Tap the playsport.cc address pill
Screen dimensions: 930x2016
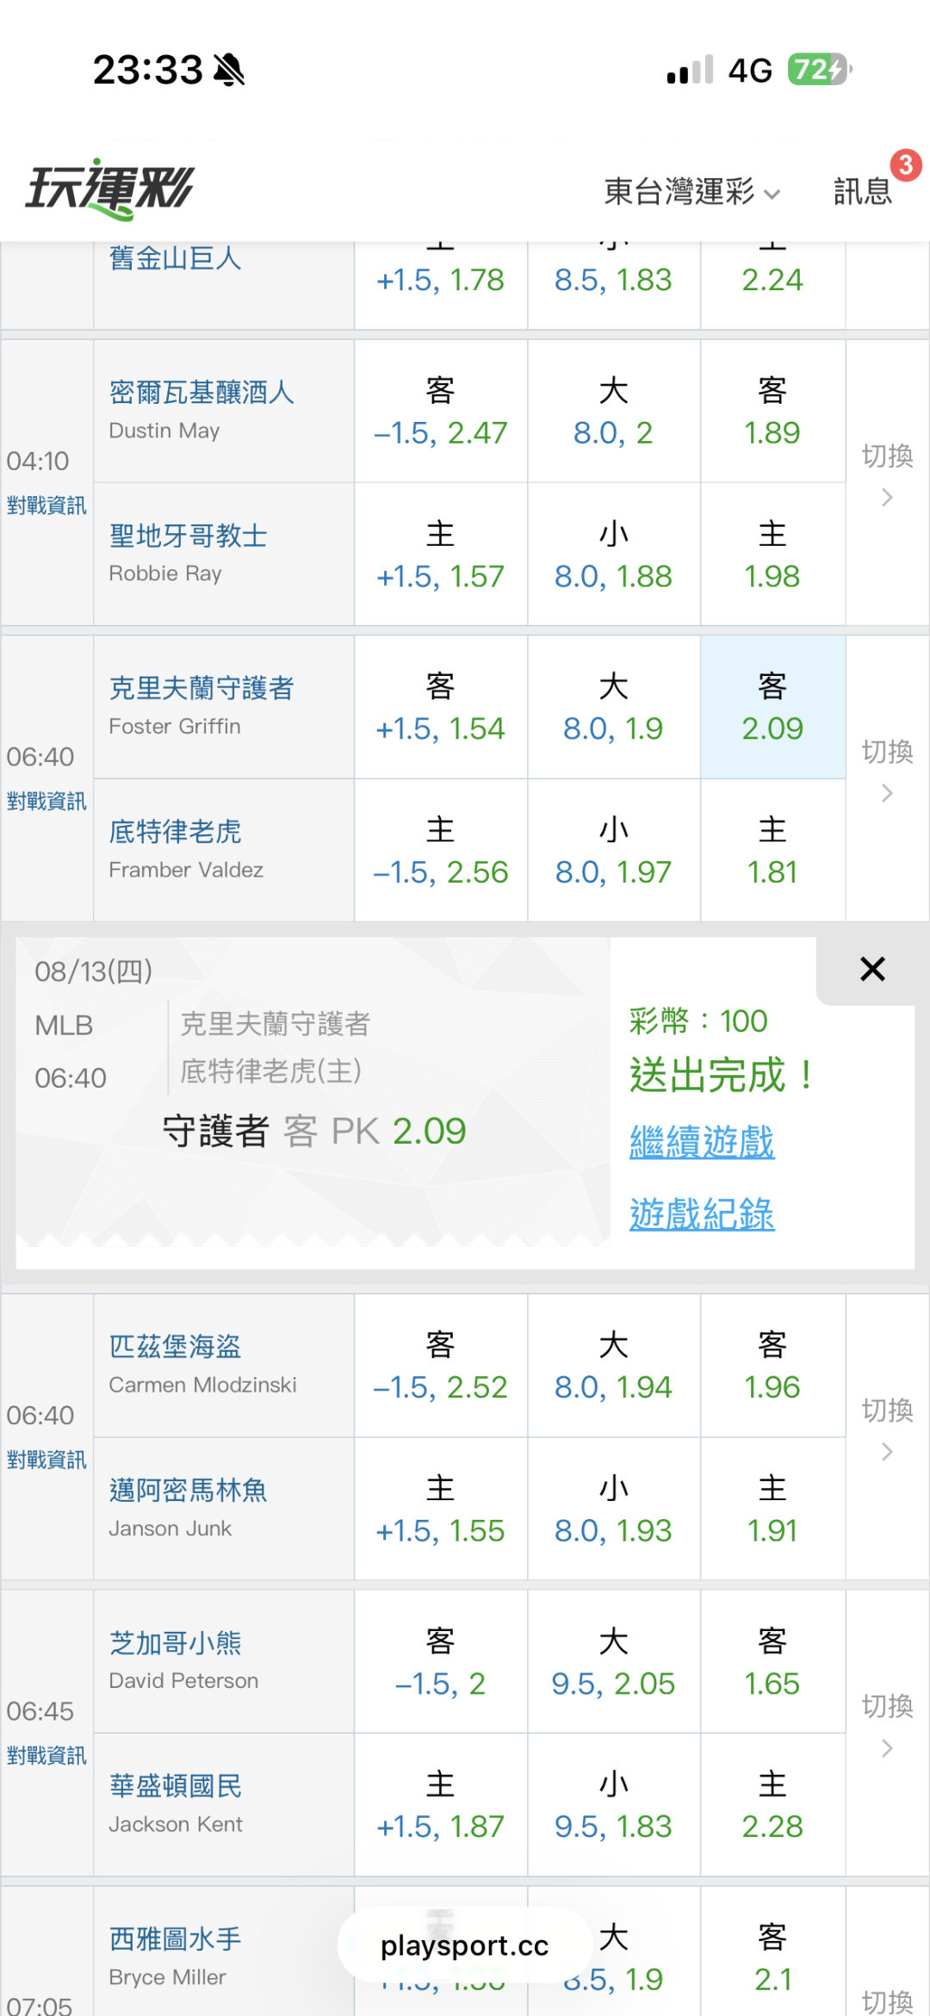point(464,1945)
